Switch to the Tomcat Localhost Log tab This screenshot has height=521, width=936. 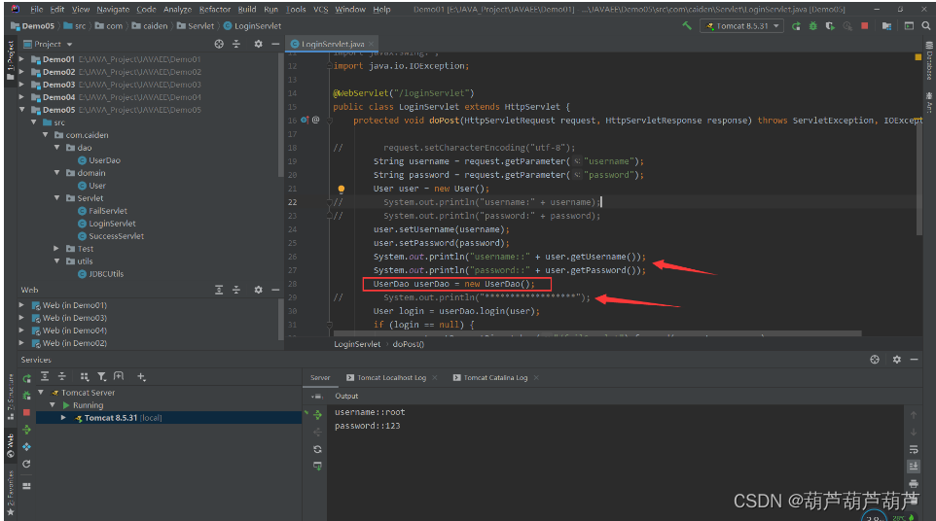391,377
